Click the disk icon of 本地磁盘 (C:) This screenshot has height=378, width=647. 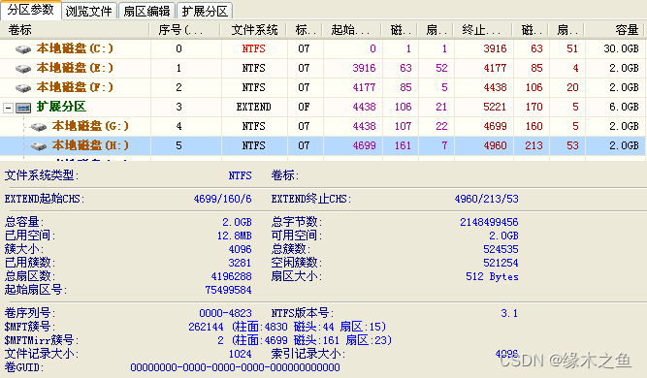click(23, 49)
